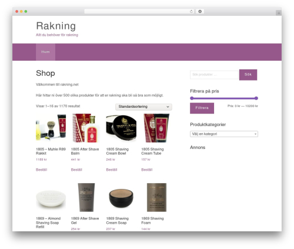Open 1805 After Shave Balm thumbnail
This screenshot has width=294, height=249.
(x=86, y=128)
